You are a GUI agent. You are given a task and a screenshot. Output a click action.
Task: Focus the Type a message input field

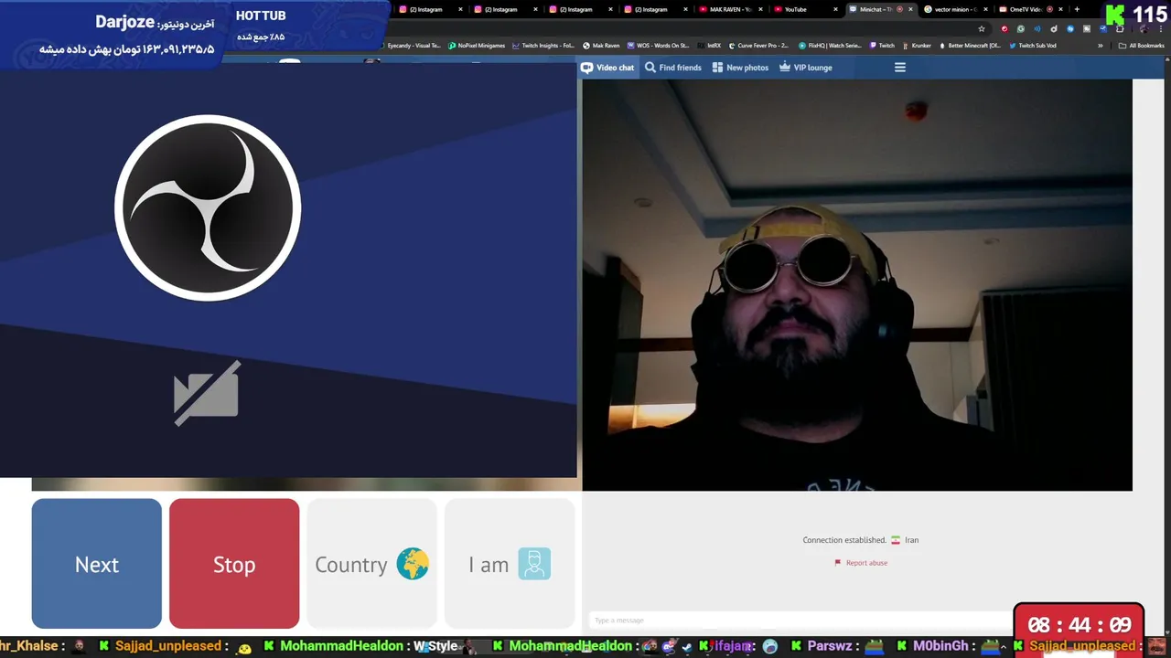pos(800,621)
